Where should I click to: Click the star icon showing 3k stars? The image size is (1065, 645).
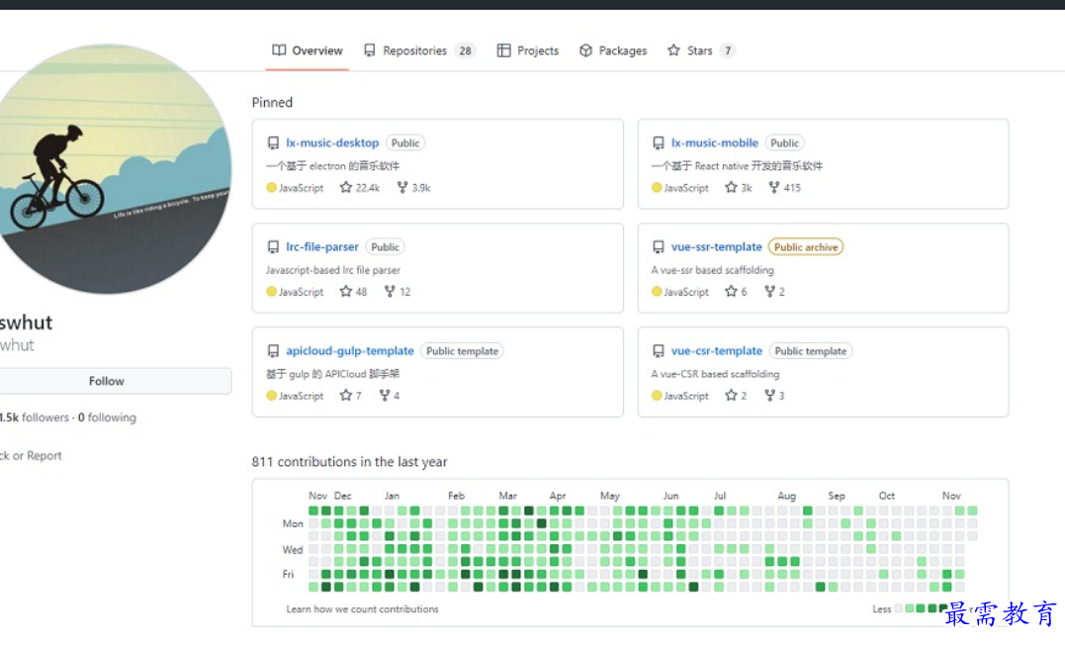[731, 187]
